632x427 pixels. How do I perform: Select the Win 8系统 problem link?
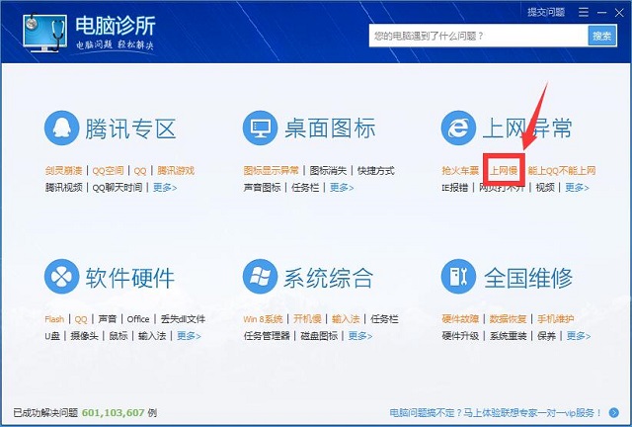pos(264,319)
